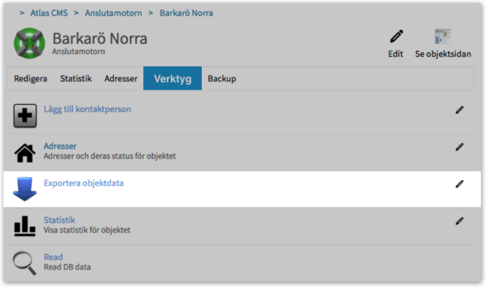
Task: Open Se objektsidan page icon
Action: point(443,37)
